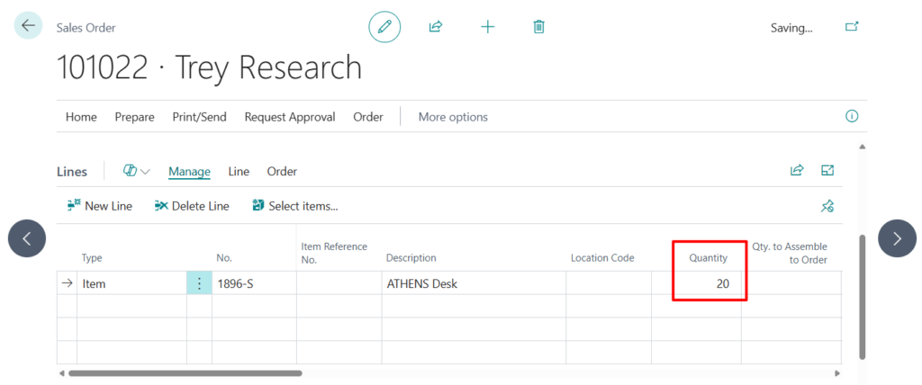Expand More options in action bar
The height and width of the screenshot is (385, 922).
coord(453,117)
